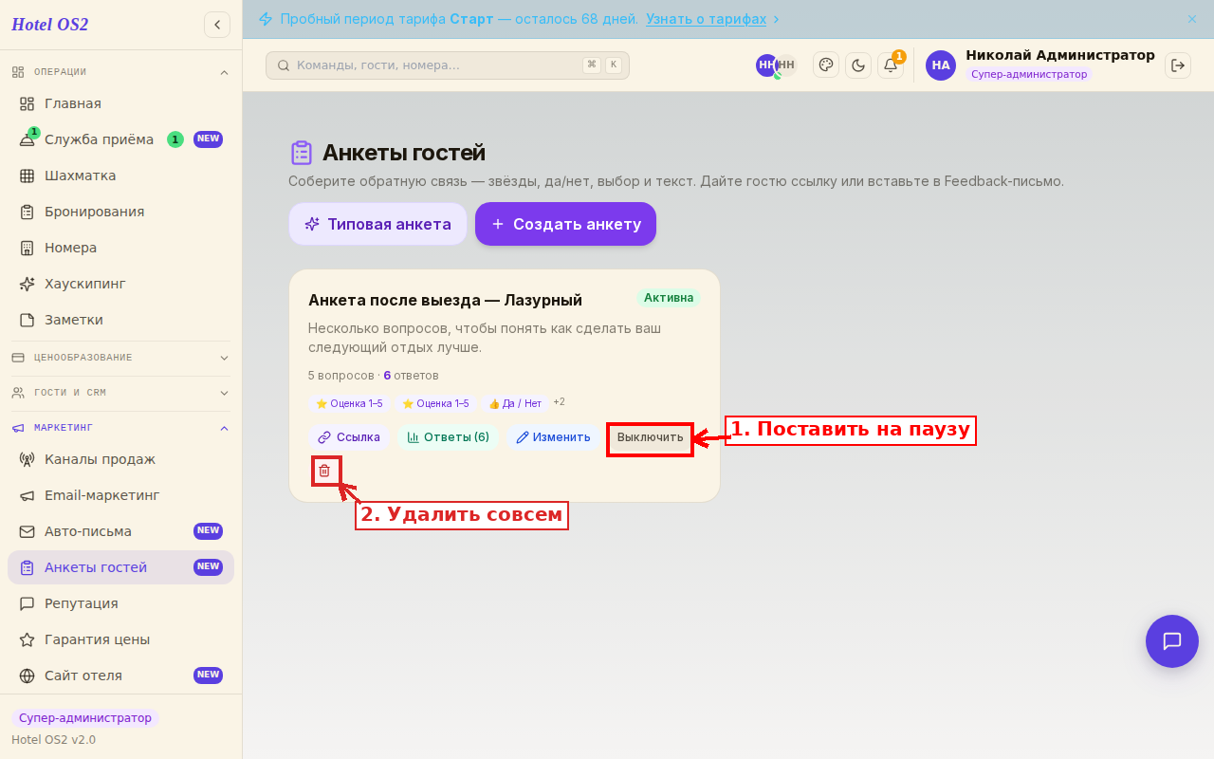The height and width of the screenshot is (759, 1214).
Task: Dismiss the trial period banner
Action: (x=1192, y=19)
